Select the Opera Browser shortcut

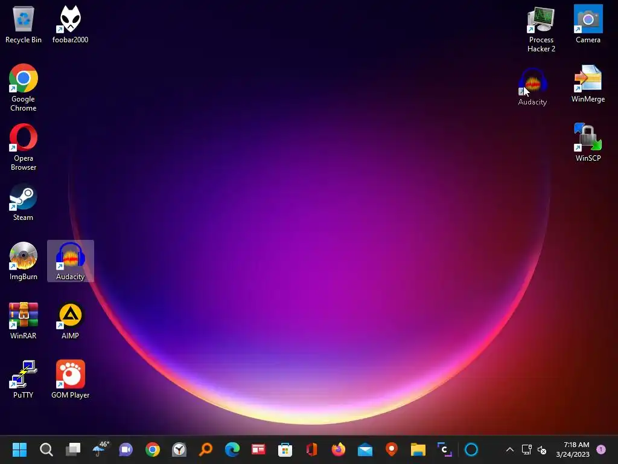click(x=24, y=147)
